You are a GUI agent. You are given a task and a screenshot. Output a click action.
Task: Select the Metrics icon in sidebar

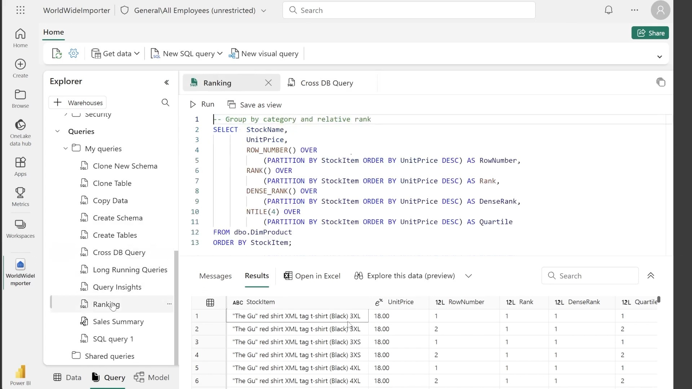[x=20, y=197]
